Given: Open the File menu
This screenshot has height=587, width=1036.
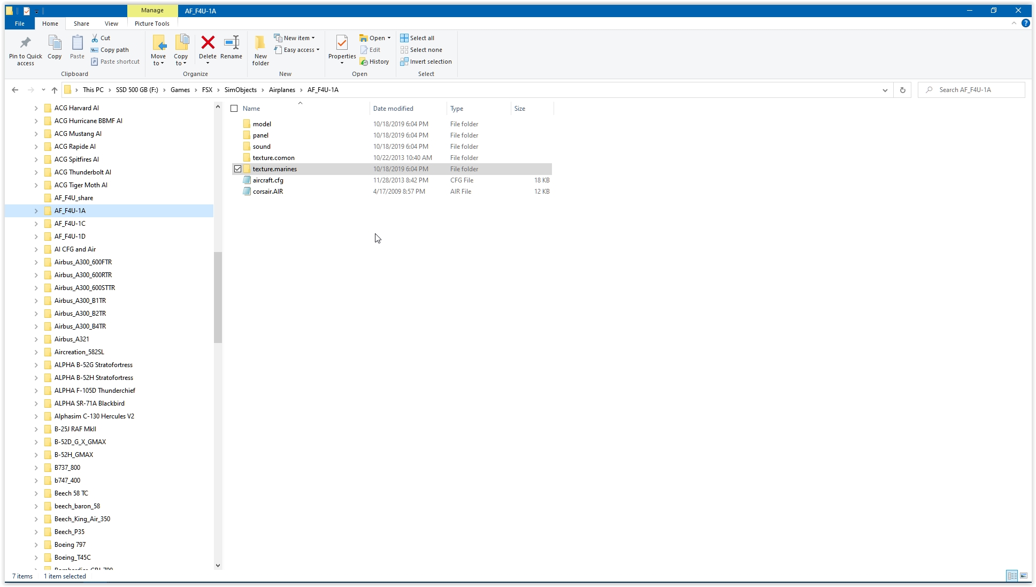Looking at the screenshot, I should pyautogui.click(x=20, y=24).
